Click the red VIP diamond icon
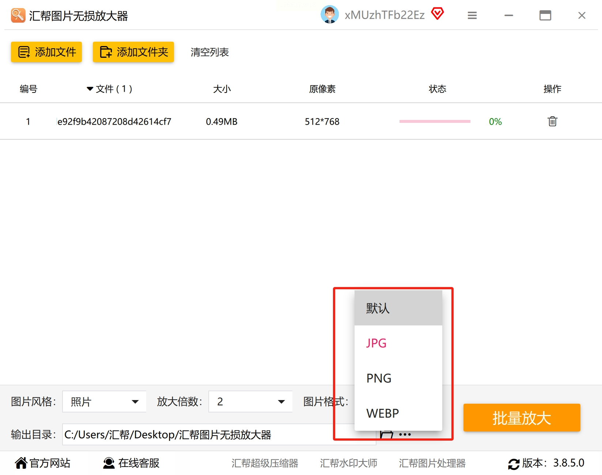The height and width of the screenshot is (475, 602). tap(437, 14)
